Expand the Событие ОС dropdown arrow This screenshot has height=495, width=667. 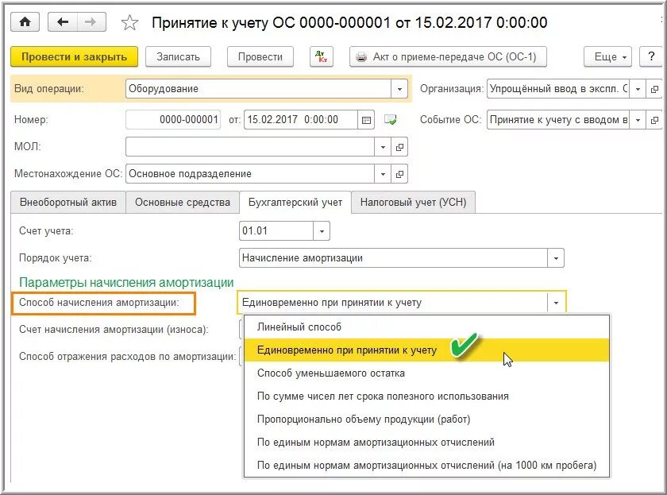[637, 120]
